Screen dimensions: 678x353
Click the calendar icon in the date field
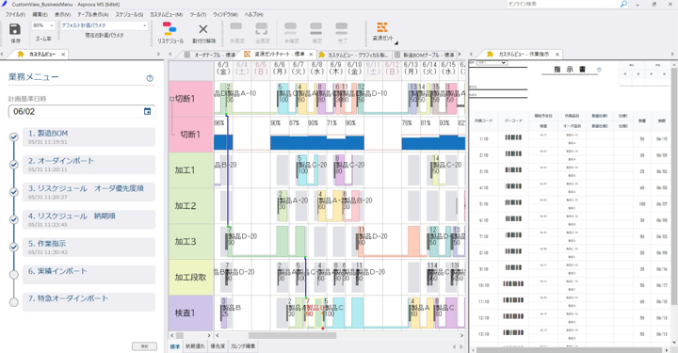148,111
